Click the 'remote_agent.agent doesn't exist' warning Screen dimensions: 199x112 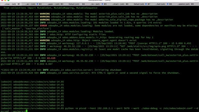(69, 40)
